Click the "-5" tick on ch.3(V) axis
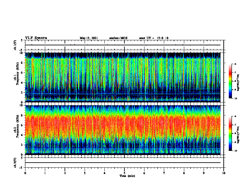This screenshot has width=252, height=194. point(21,168)
